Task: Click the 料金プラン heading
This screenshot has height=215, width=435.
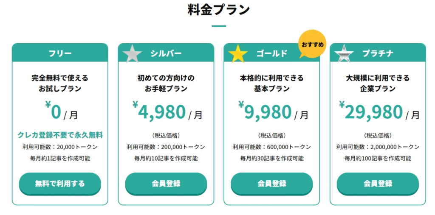Action: tap(219, 10)
